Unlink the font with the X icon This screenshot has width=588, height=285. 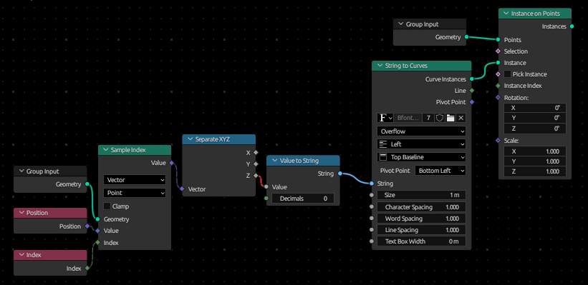point(461,118)
